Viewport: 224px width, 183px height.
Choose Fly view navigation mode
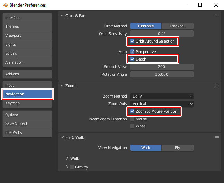177,148
